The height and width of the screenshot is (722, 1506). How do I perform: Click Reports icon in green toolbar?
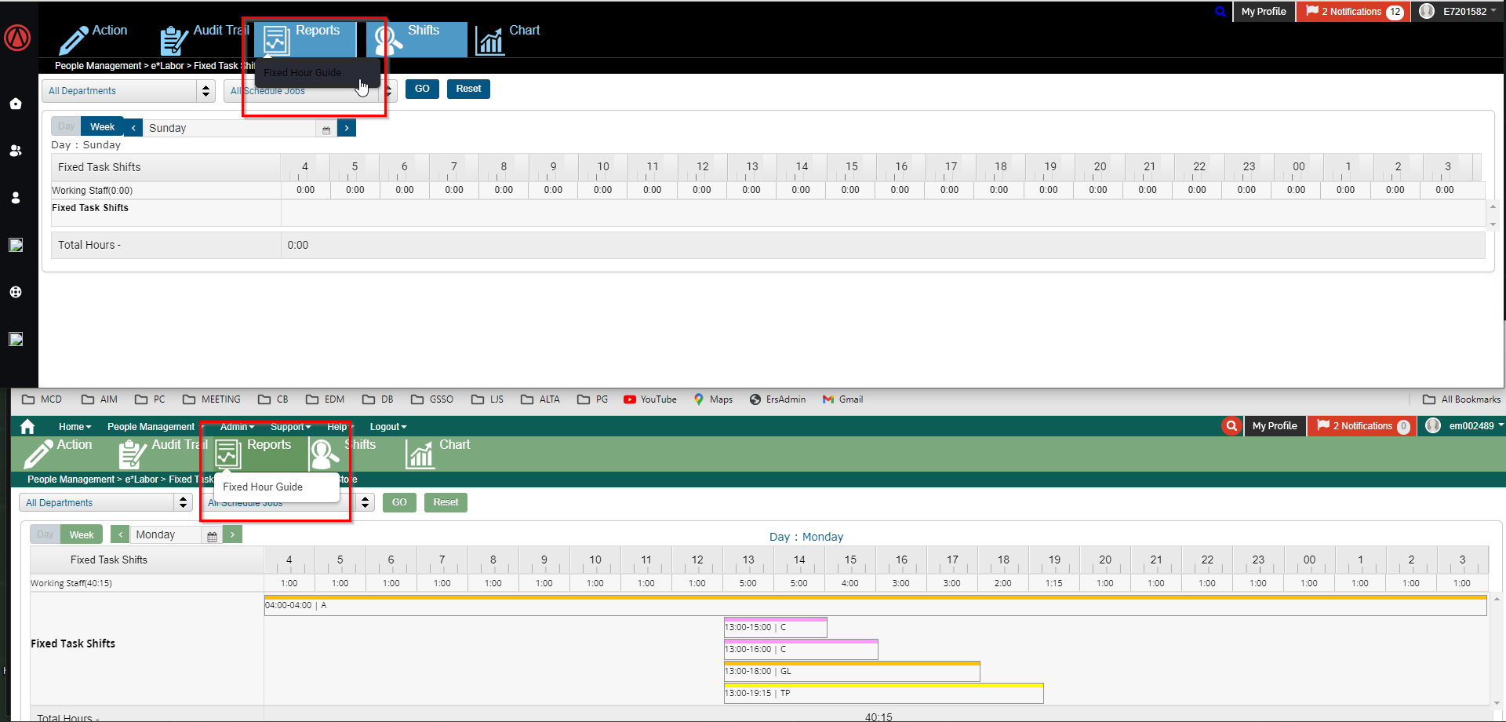pyautogui.click(x=227, y=454)
